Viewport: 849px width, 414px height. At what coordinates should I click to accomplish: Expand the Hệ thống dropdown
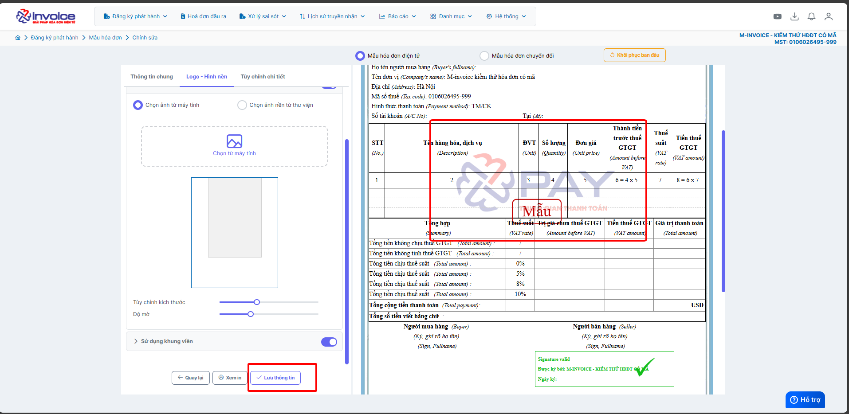coord(506,16)
